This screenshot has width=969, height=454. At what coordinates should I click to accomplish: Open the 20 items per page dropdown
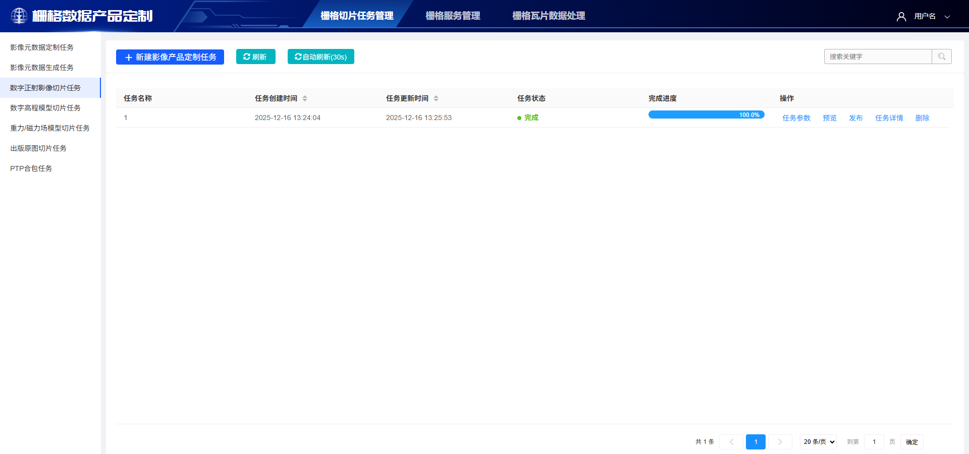(x=818, y=442)
